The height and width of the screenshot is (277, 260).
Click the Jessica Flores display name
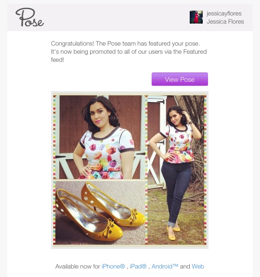pyautogui.click(x=225, y=22)
